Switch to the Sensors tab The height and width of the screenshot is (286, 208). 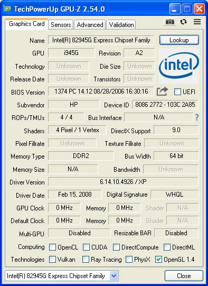click(x=61, y=25)
